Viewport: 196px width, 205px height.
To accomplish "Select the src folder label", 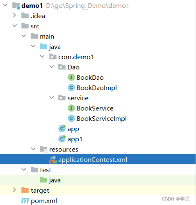I will 35,26.
